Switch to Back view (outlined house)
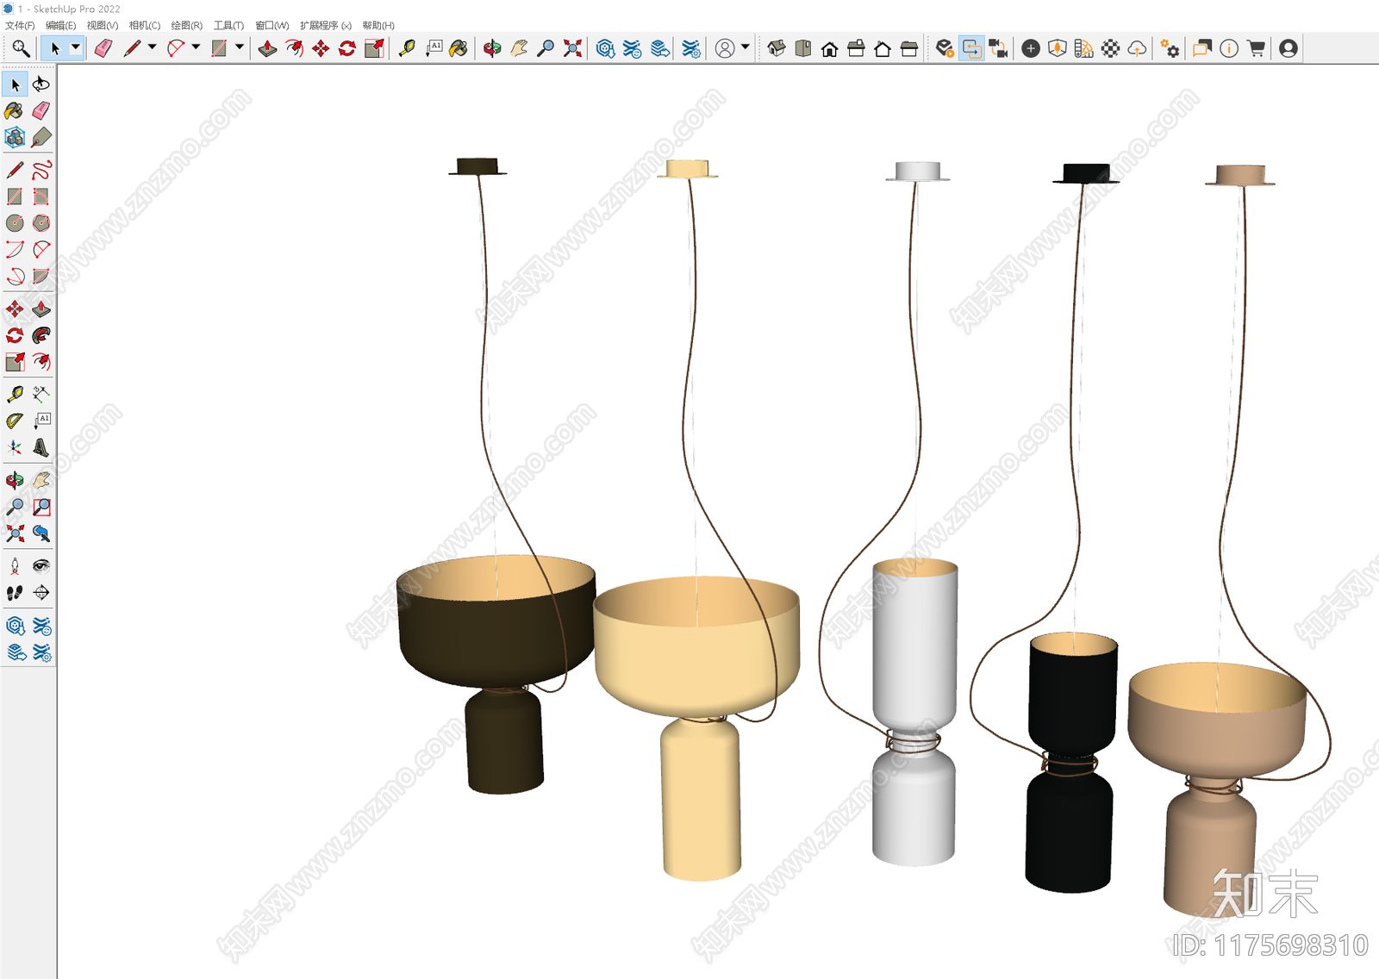Image resolution: width=1379 pixels, height=979 pixels. 883,48
